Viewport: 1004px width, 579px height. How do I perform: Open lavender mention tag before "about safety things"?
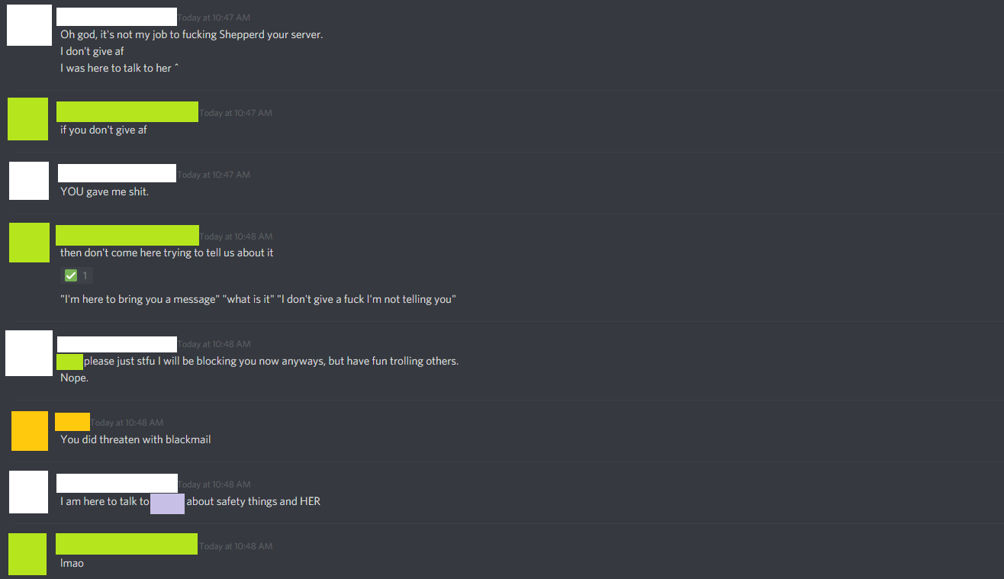click(167, 503)
